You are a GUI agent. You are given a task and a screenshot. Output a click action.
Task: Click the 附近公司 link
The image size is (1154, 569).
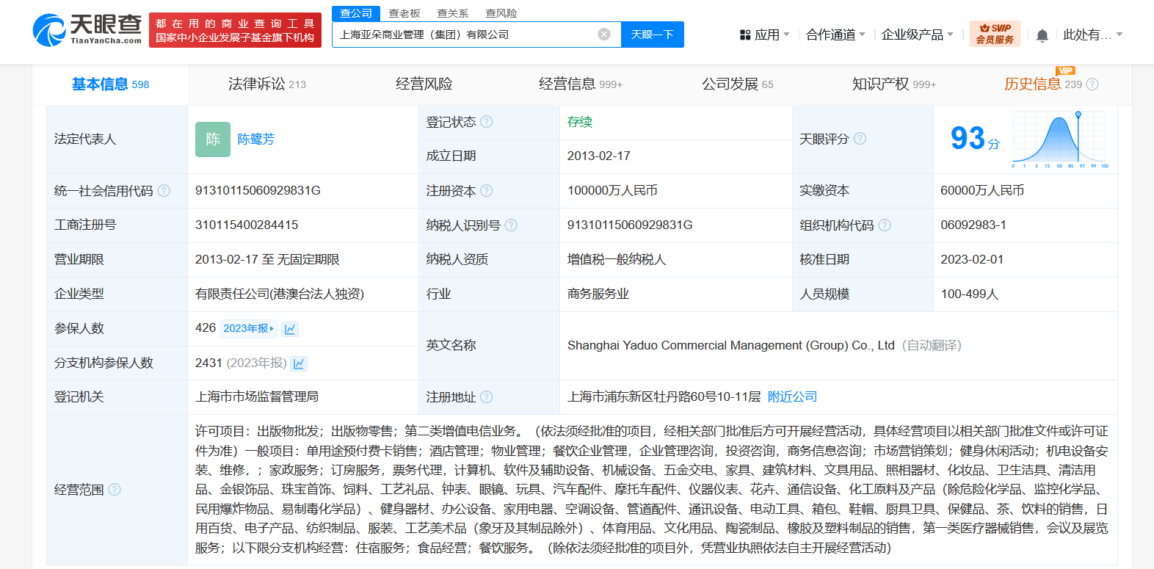tap(792, 397)
